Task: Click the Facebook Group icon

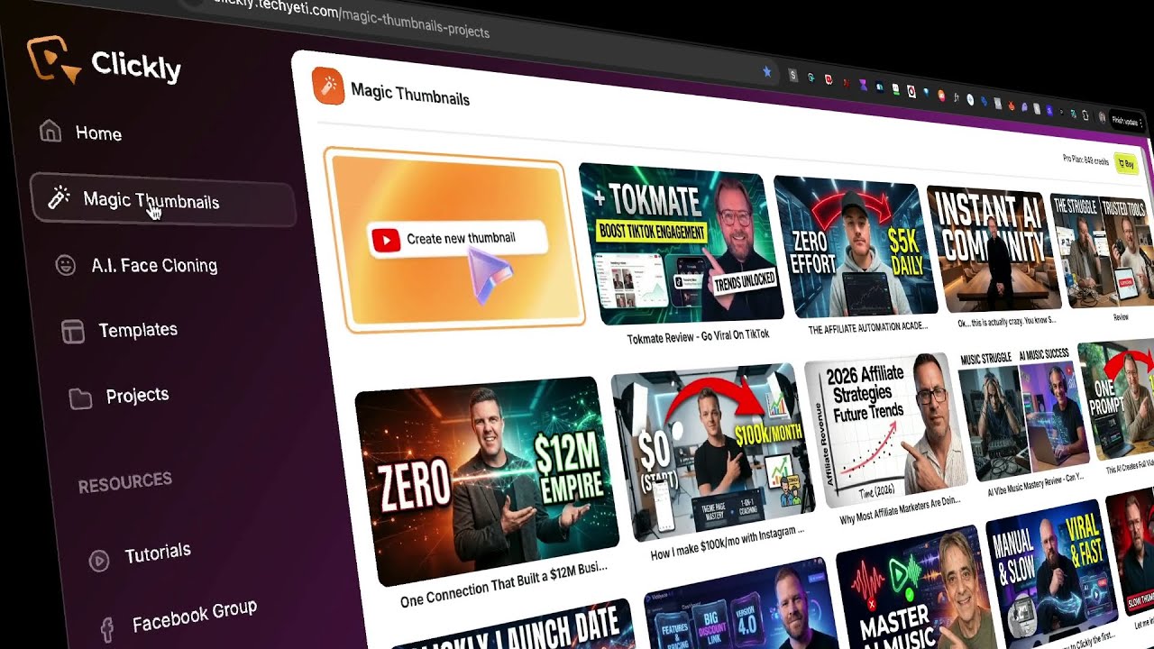Action: [106, 628]
